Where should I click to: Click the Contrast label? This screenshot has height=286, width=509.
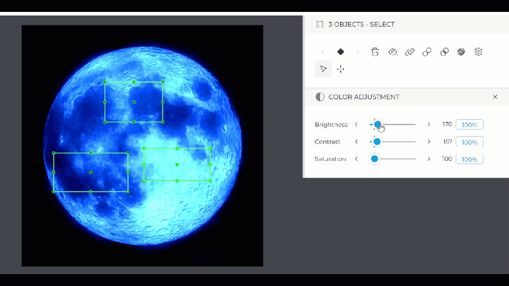pyautogui.click(x=327, y=142)
